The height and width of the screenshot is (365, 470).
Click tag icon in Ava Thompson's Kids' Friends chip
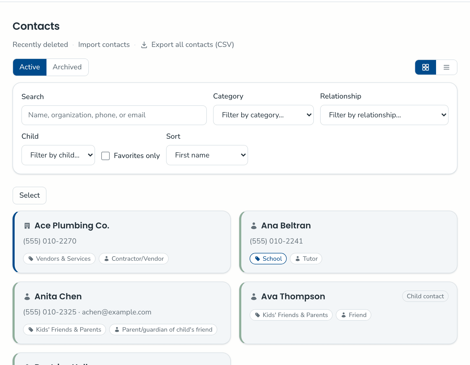coord(257,315)
